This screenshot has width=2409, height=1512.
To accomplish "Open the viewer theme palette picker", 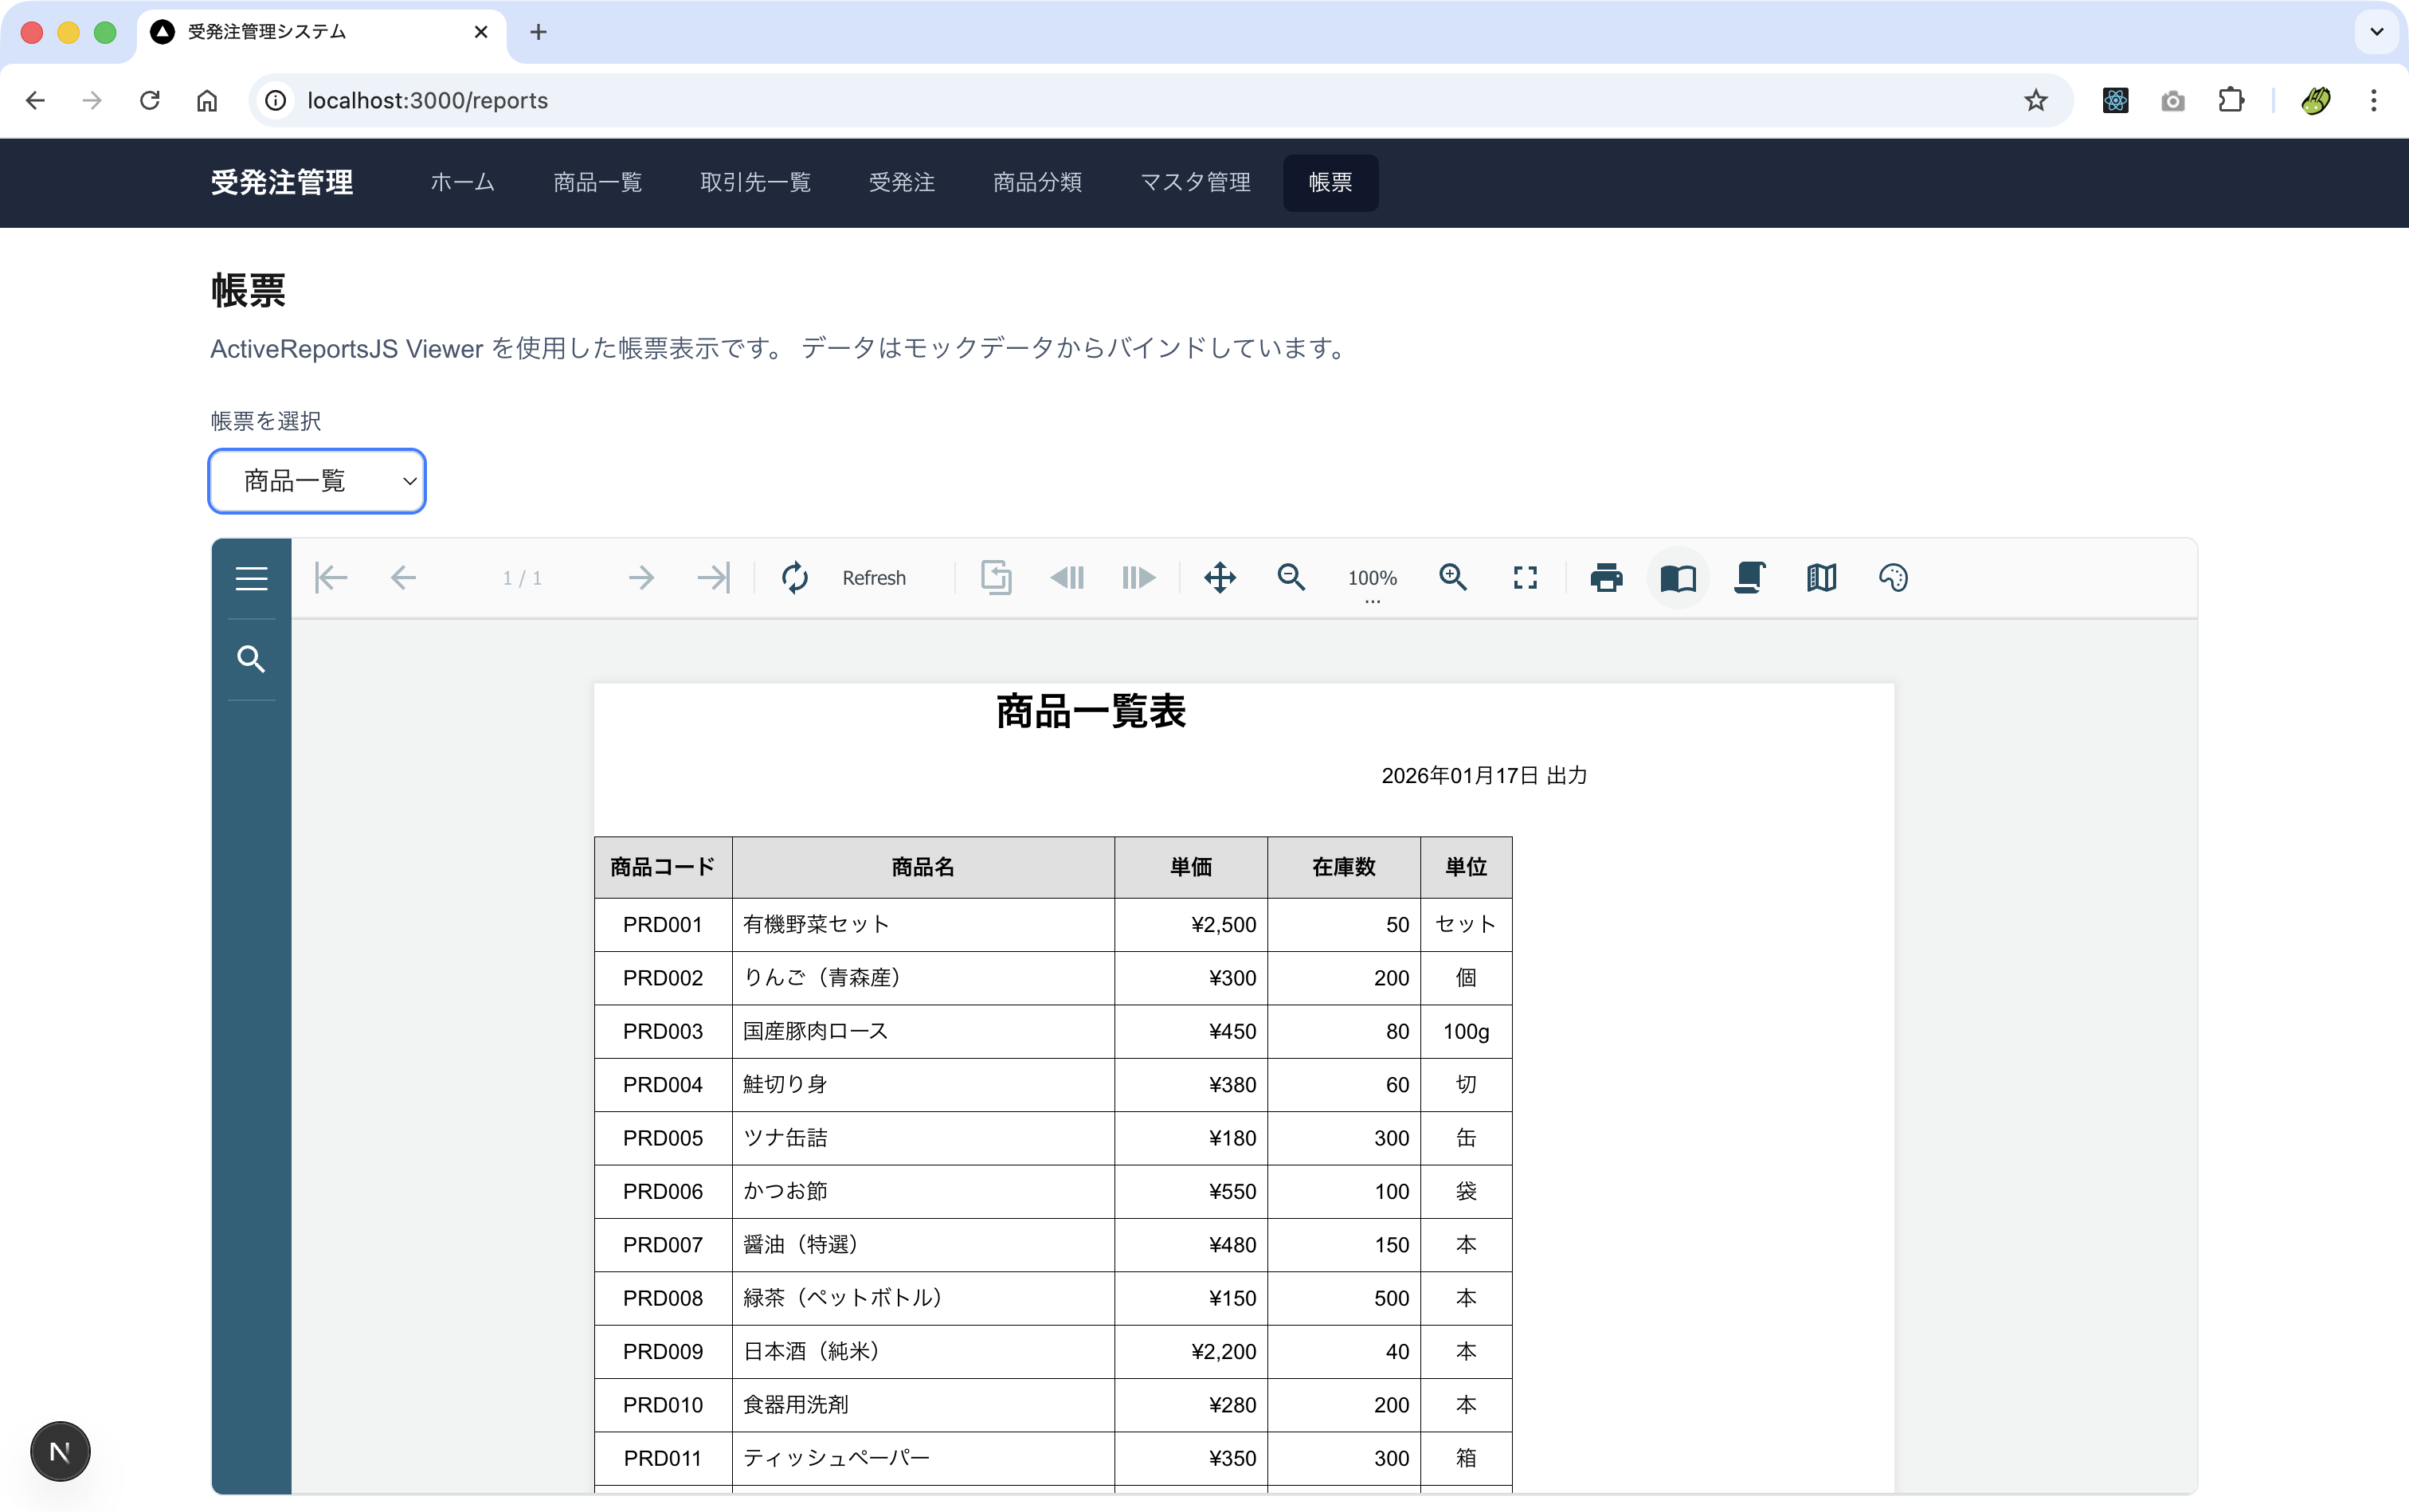I will 1893,578.
